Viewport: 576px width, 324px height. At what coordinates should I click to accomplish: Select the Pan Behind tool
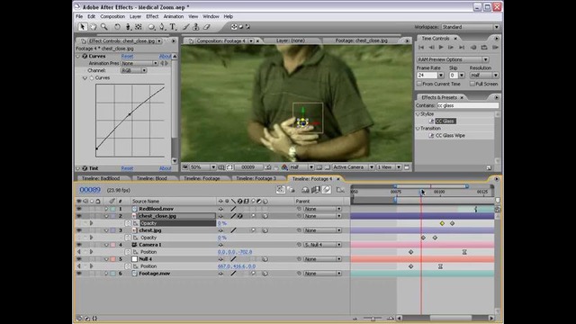[139, 27]
